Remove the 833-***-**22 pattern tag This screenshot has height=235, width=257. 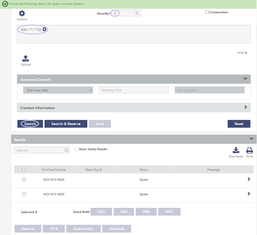tap(44, 29)
